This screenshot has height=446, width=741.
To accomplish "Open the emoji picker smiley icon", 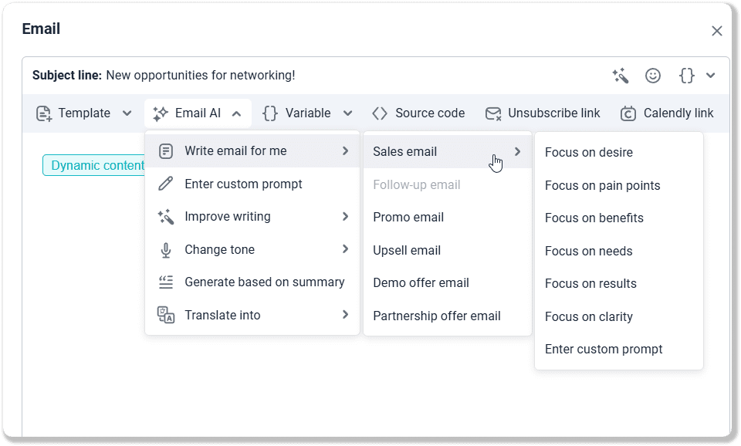I will coord(653,76).
